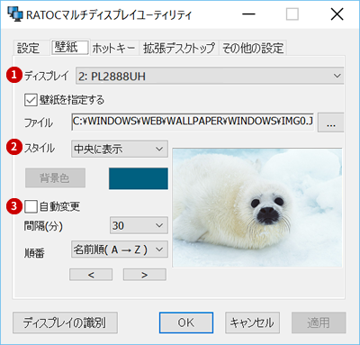
Task: Click the previous wallpaper "<" button
Action: (91, 275)
